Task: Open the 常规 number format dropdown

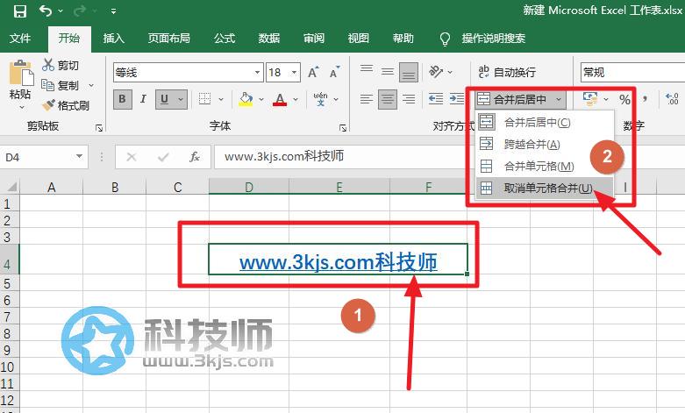Action: click(632, 72)
